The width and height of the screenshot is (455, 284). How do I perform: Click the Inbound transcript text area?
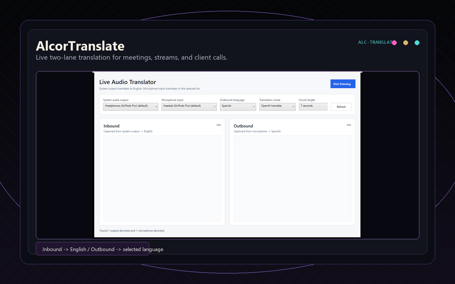(162, 178)
